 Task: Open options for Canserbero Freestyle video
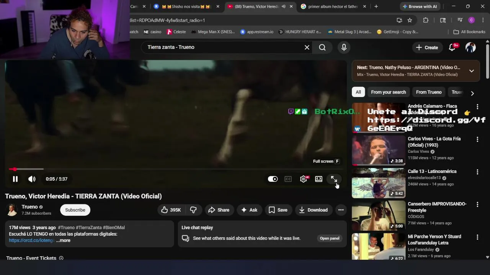point(477,204)
